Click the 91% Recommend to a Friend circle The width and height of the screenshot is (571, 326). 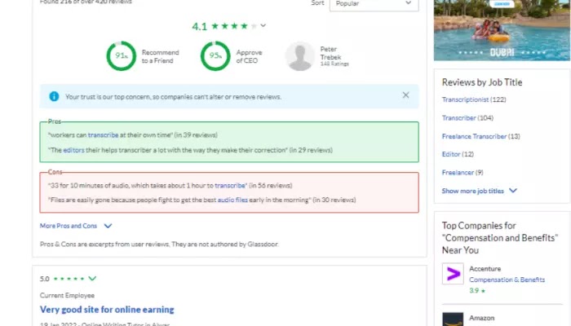(122, 56)
